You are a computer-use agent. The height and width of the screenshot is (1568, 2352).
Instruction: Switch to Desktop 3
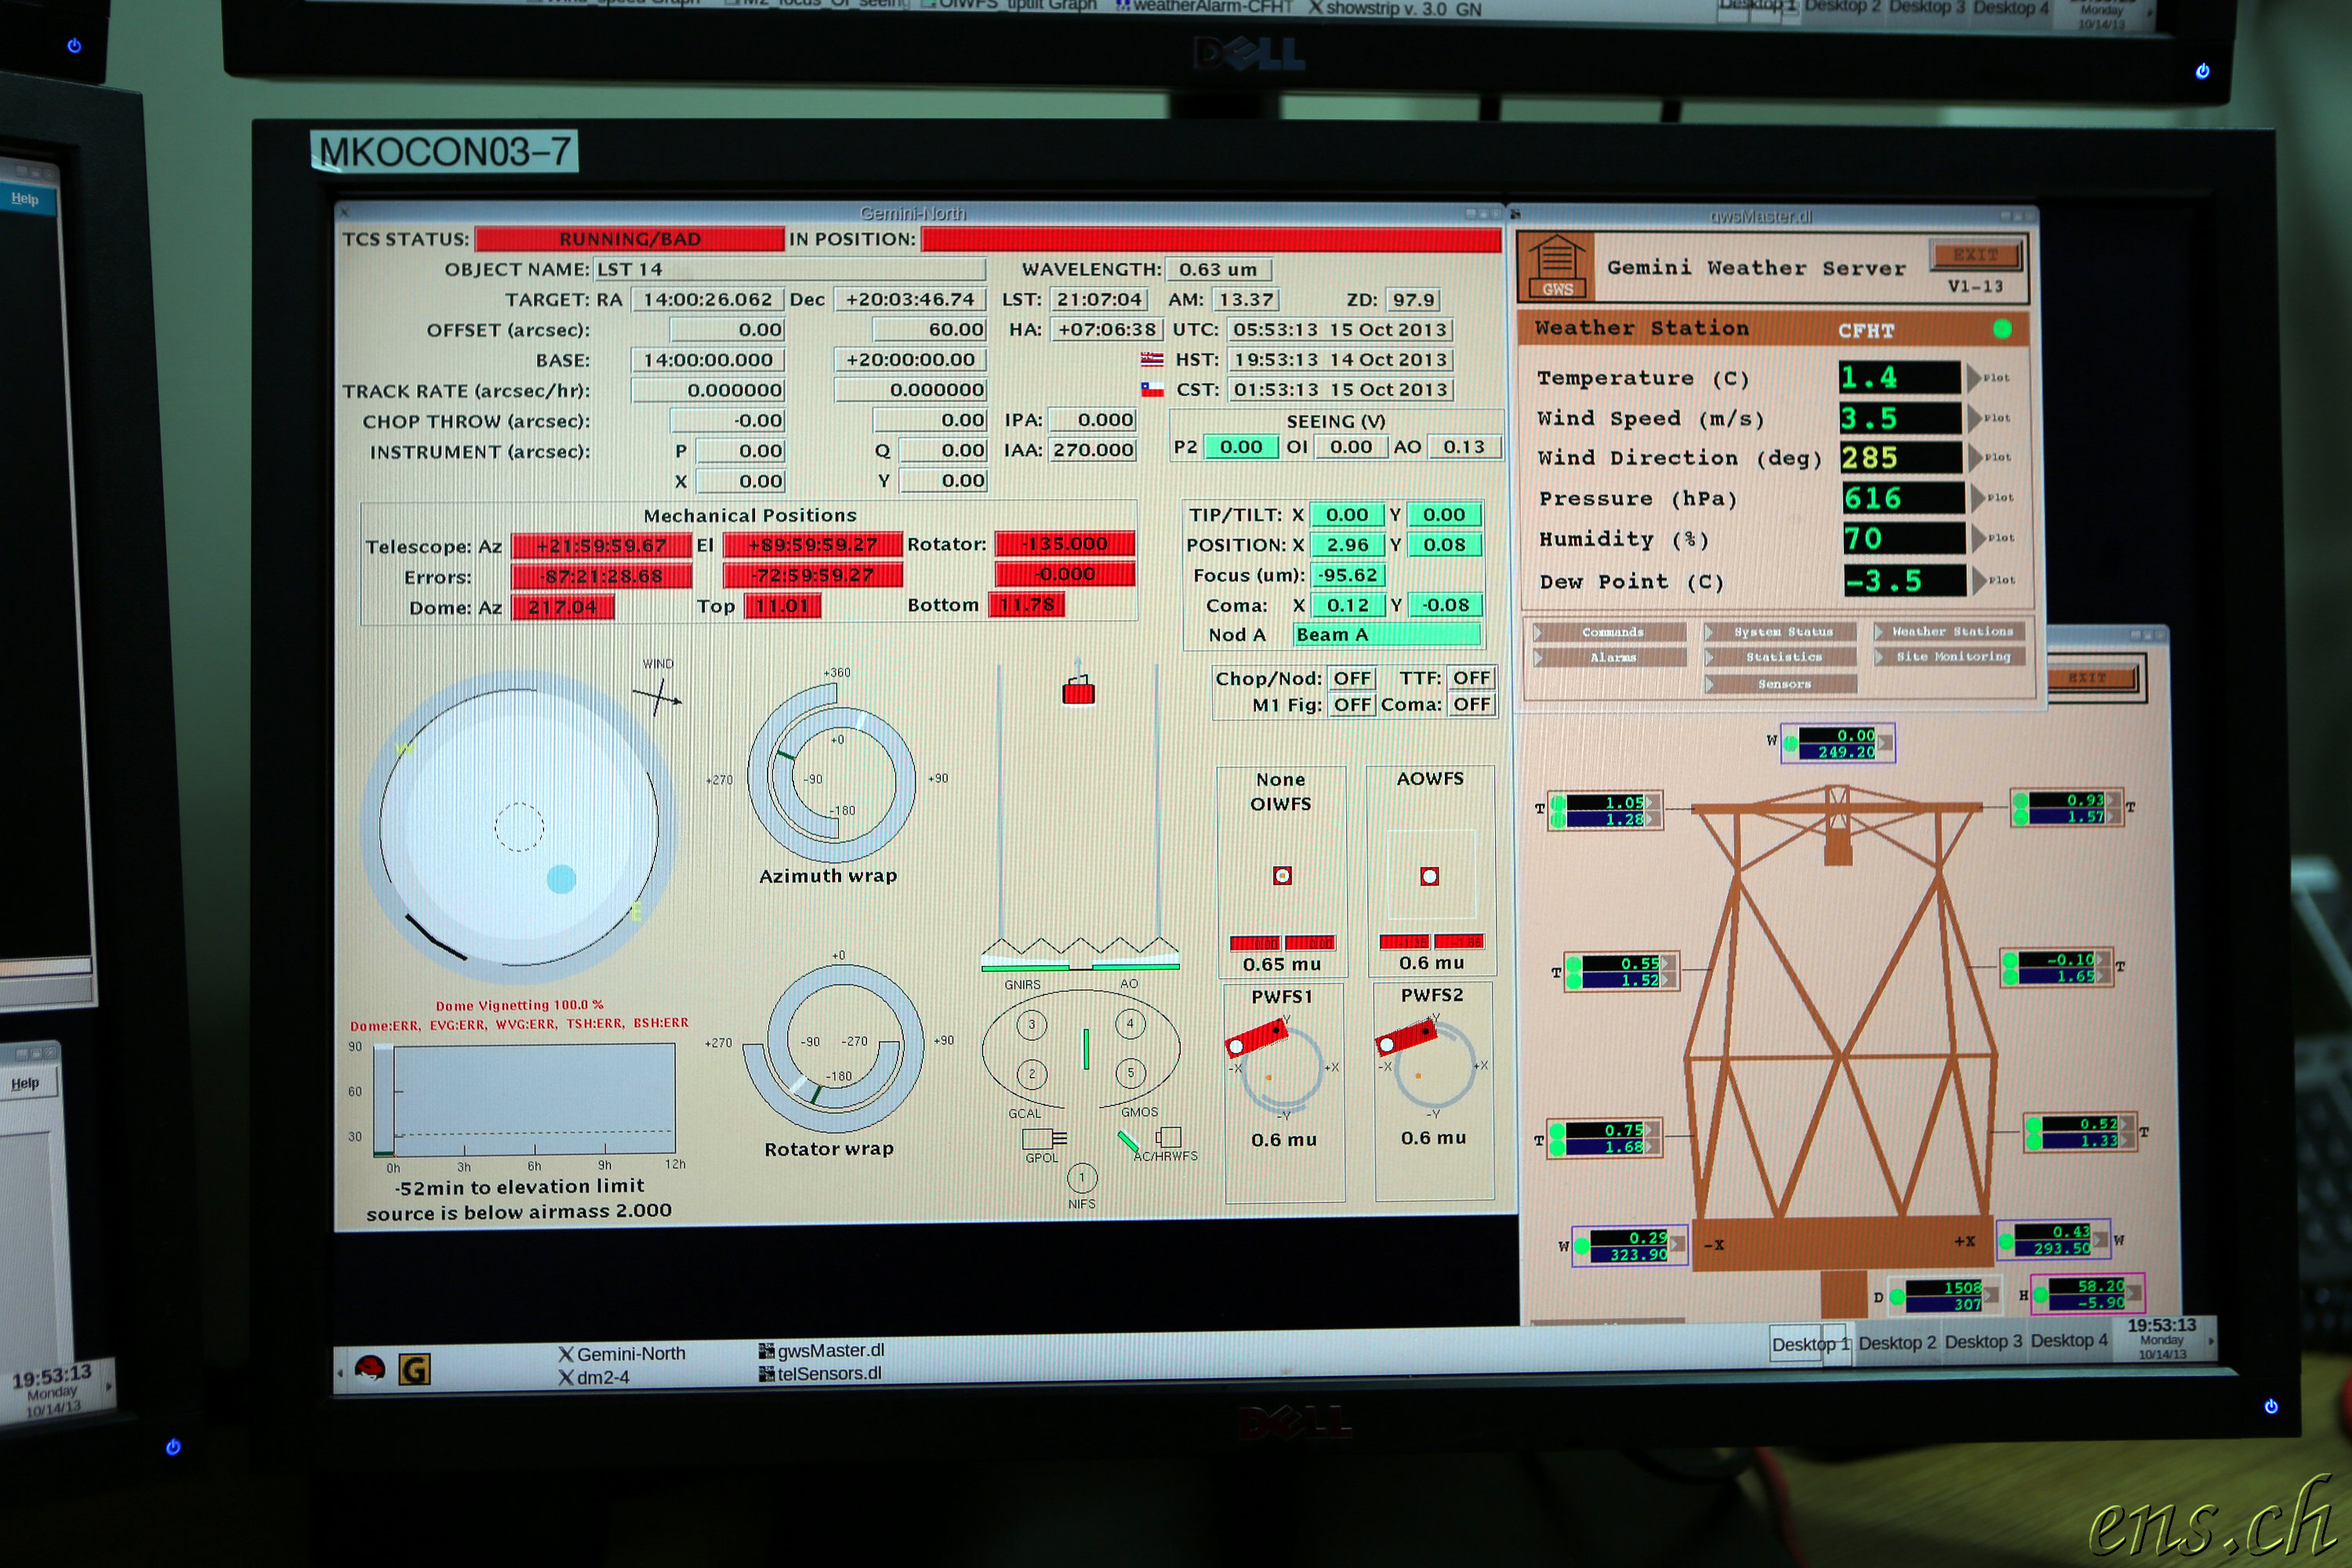point(1983,1342)
